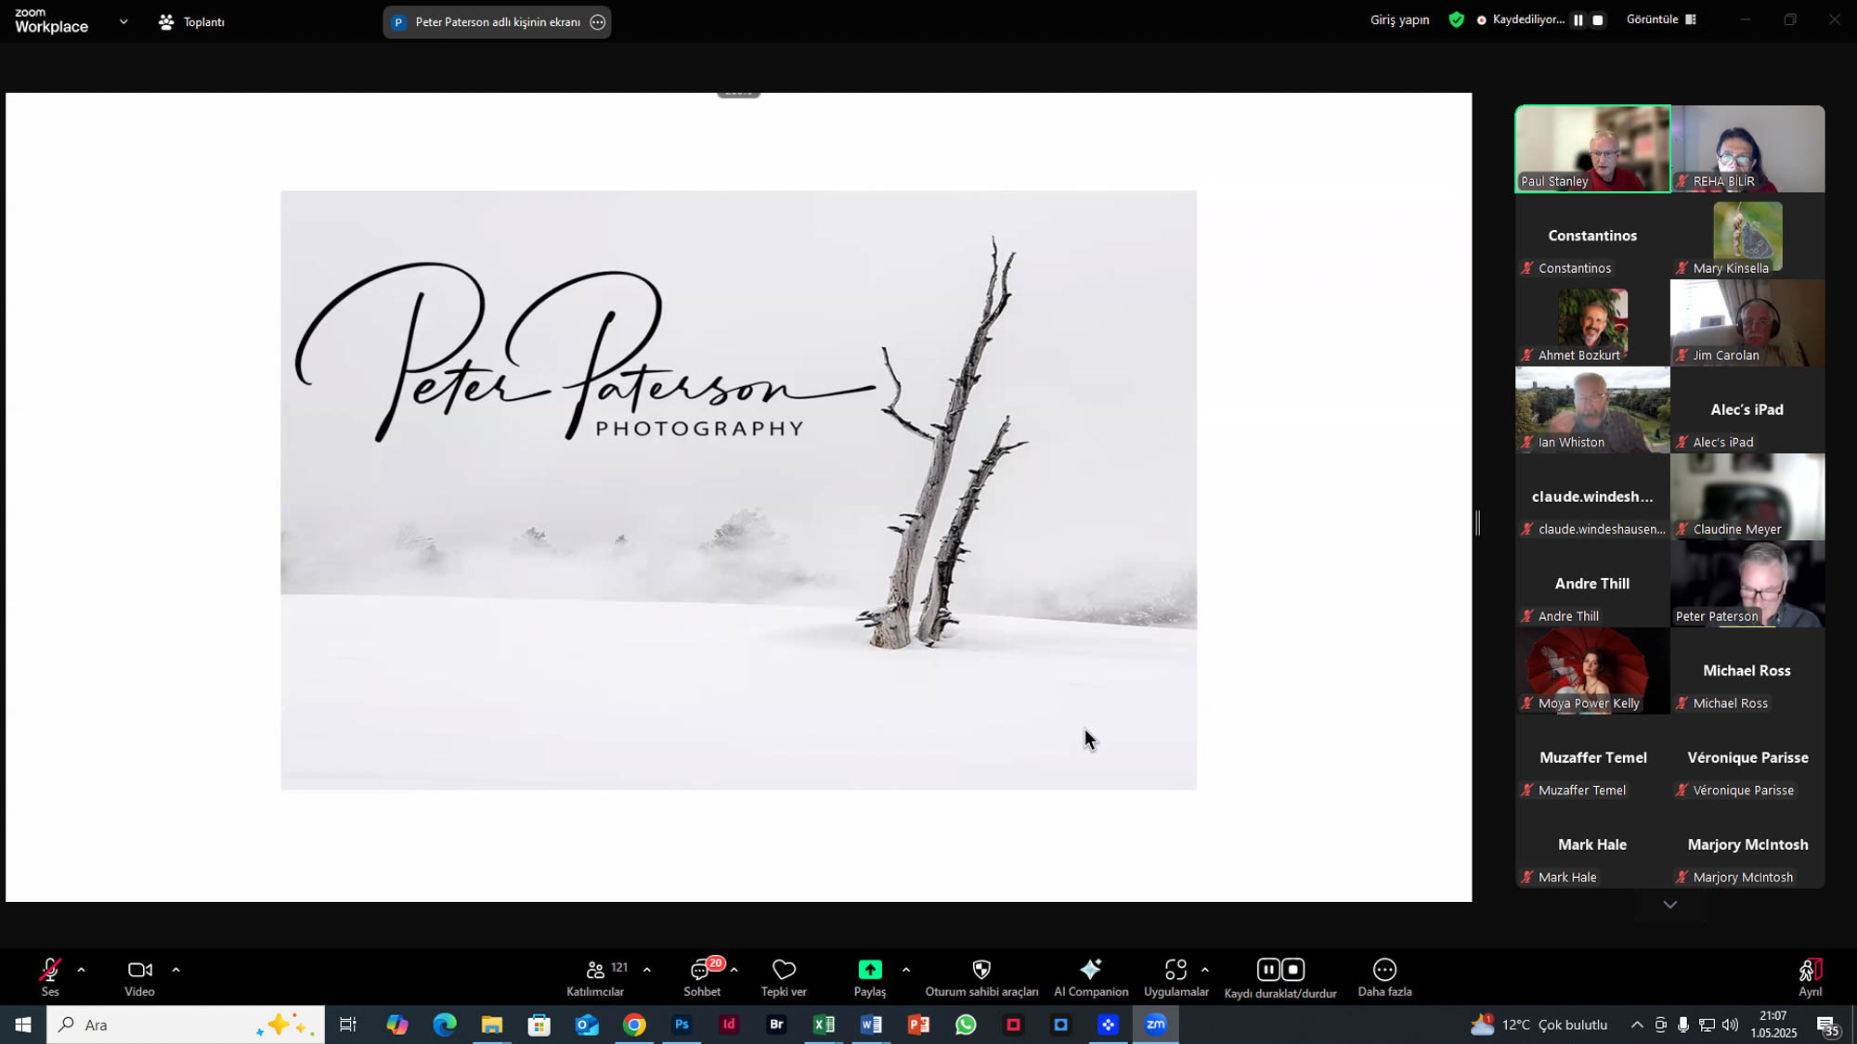Image resolution: width=1857 pixels, height=1044 pixels.
Task: Open Outlook from taskbar
Action: coord(587,1025)
